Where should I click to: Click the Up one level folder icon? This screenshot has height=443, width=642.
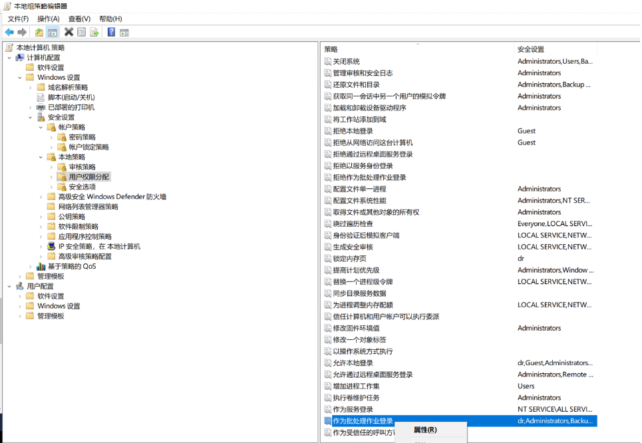click(x=39, y=32)
